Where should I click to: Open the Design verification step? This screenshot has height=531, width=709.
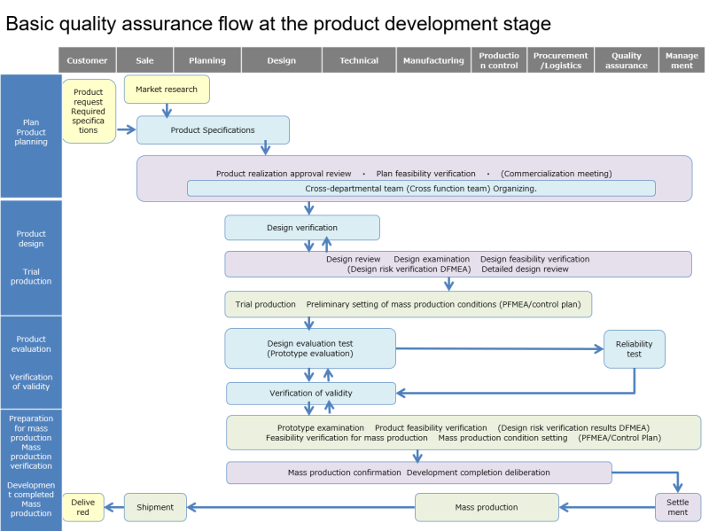pyautogui.click(x=302, y=227)
